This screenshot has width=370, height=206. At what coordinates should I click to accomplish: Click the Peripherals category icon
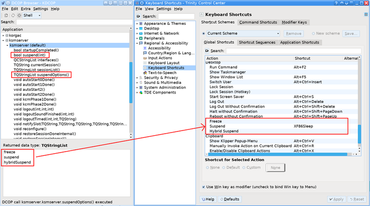pyautogui.click(x=141, y=38)
